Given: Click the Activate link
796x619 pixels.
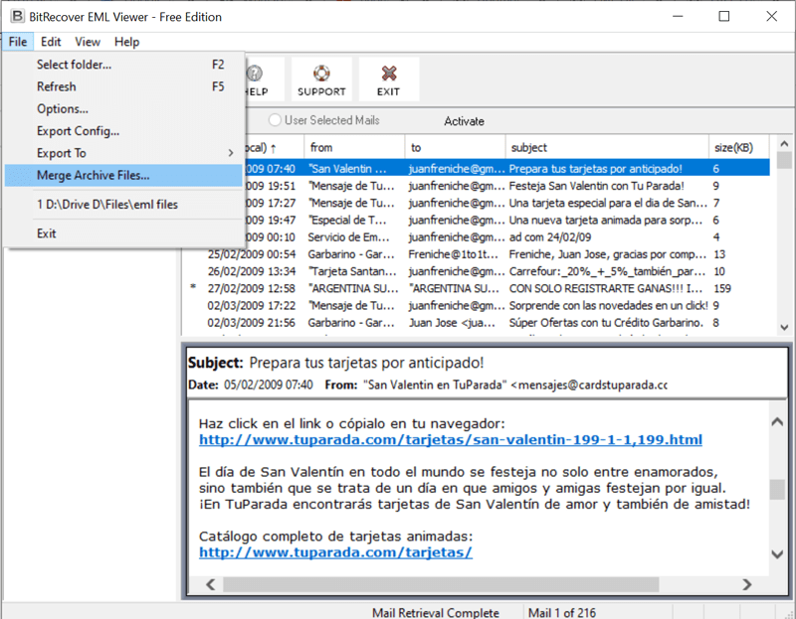Looking at the screenshot, I should [x=464, y=121].
